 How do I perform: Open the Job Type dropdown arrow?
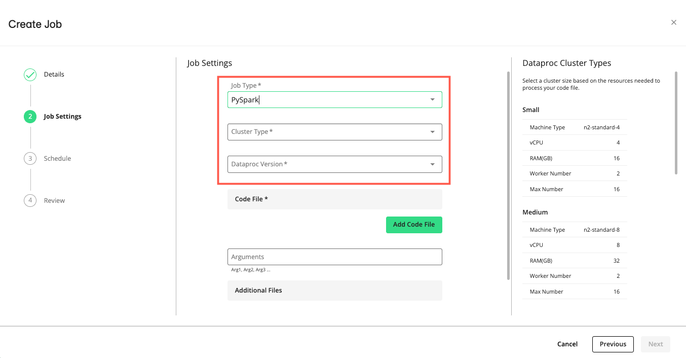(432, 99)
